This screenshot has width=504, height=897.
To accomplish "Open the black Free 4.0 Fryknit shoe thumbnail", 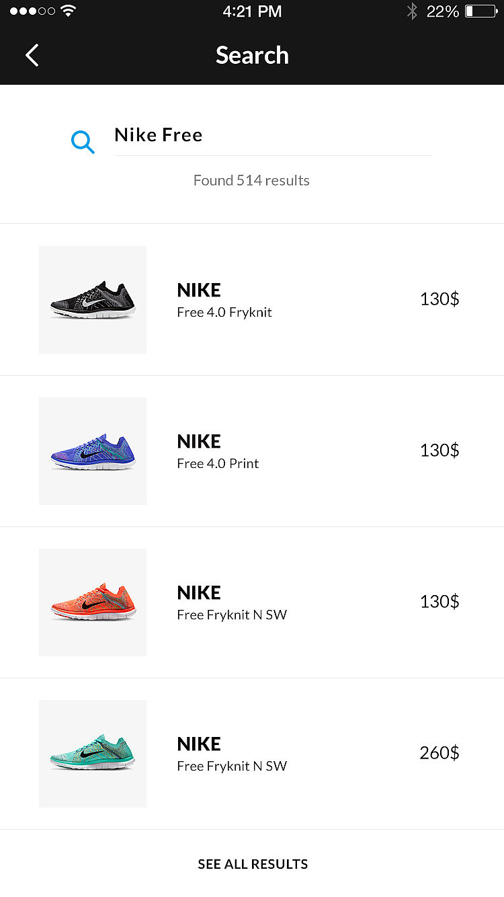I will pyautogui.click(x=93, y=300).
